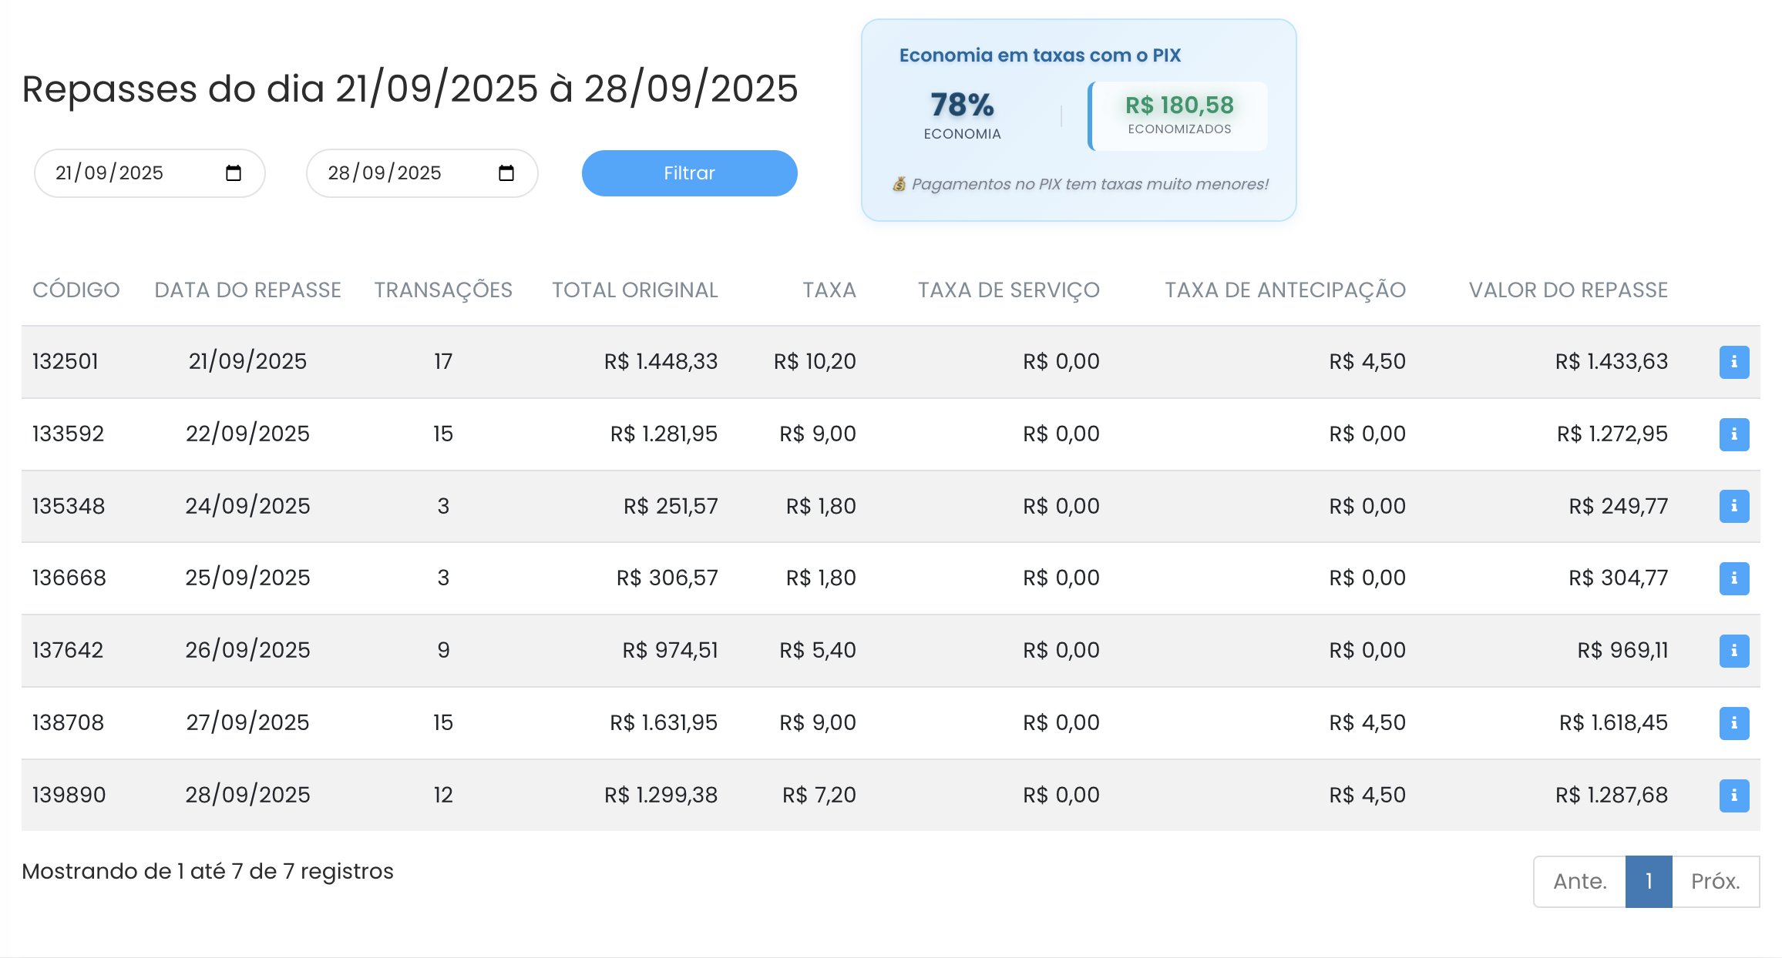
Task: Open info for repasse 133592
Action: coord(1733,434)
